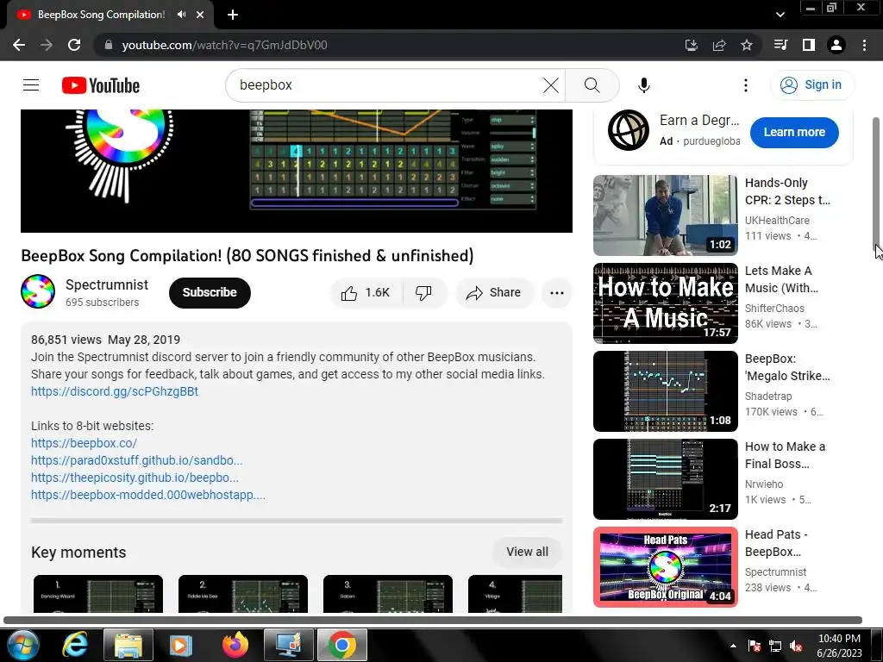Open How to Make a Final Boss thumbnail
Screen dimensions: 883x662
665,479
